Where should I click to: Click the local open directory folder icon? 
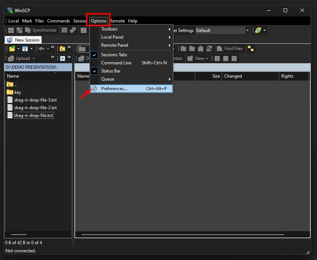12,49
